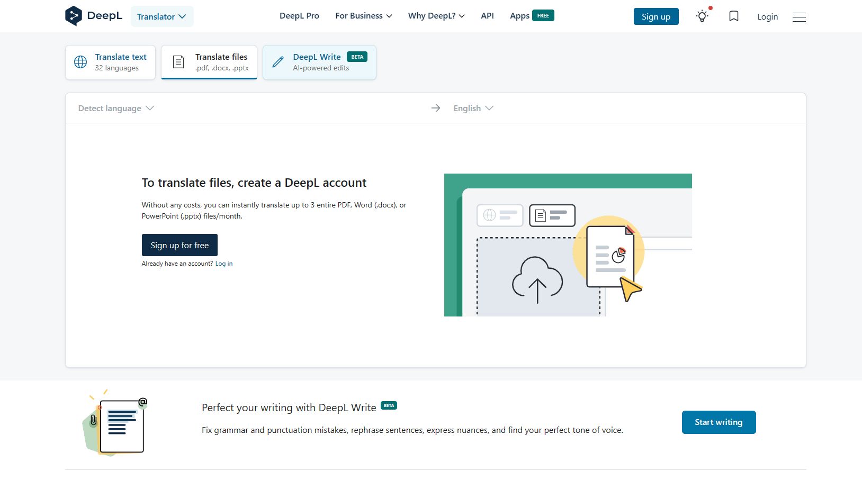The height and width of the screenshot is (489, 862).
Task: Click the arrow between language selectors
Action: (x=436, y=108)
